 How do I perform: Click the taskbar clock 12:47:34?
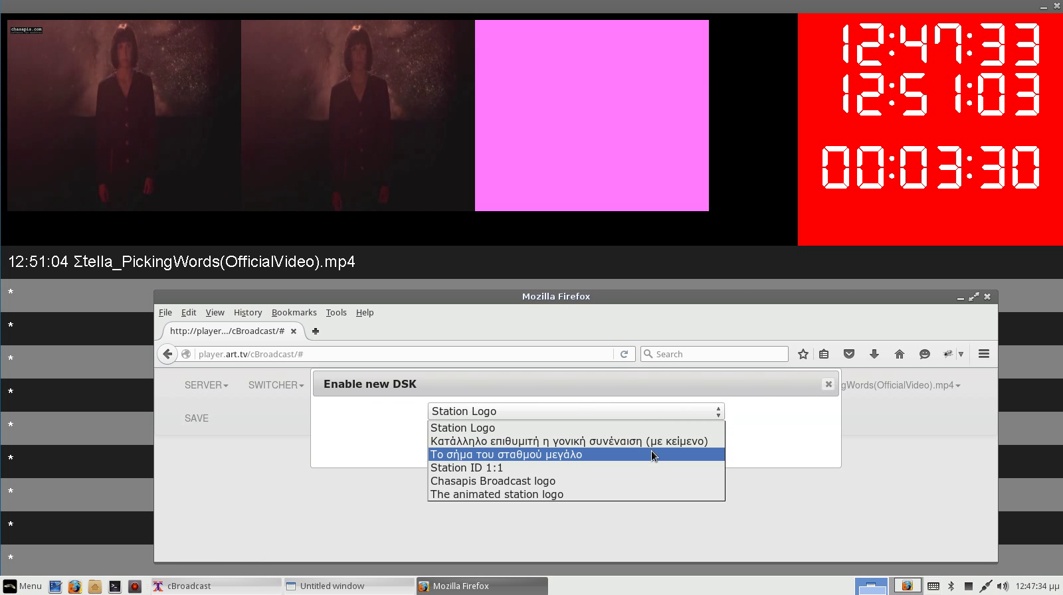click(x=1036, y=586)
